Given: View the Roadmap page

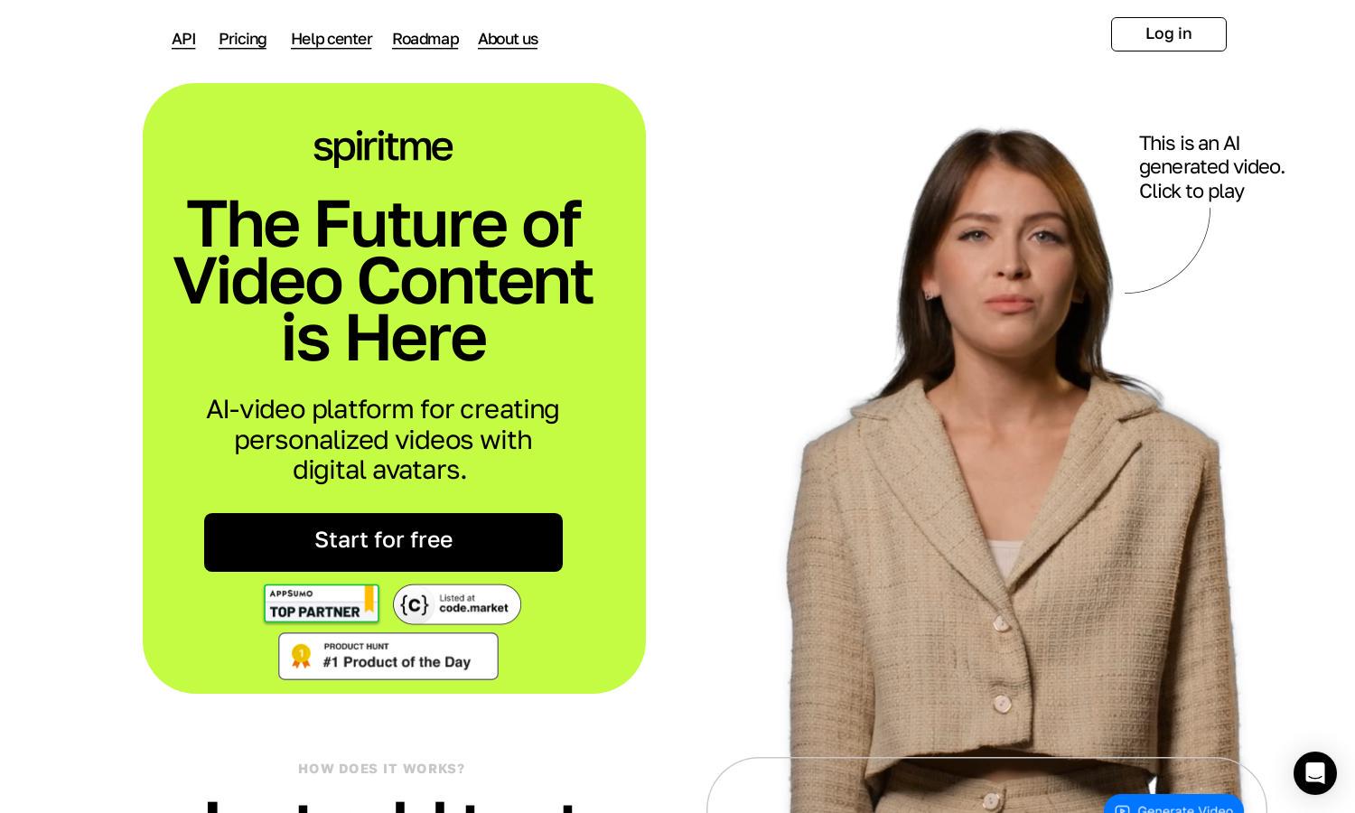Looking at the screenshot, I should (425, 39).
